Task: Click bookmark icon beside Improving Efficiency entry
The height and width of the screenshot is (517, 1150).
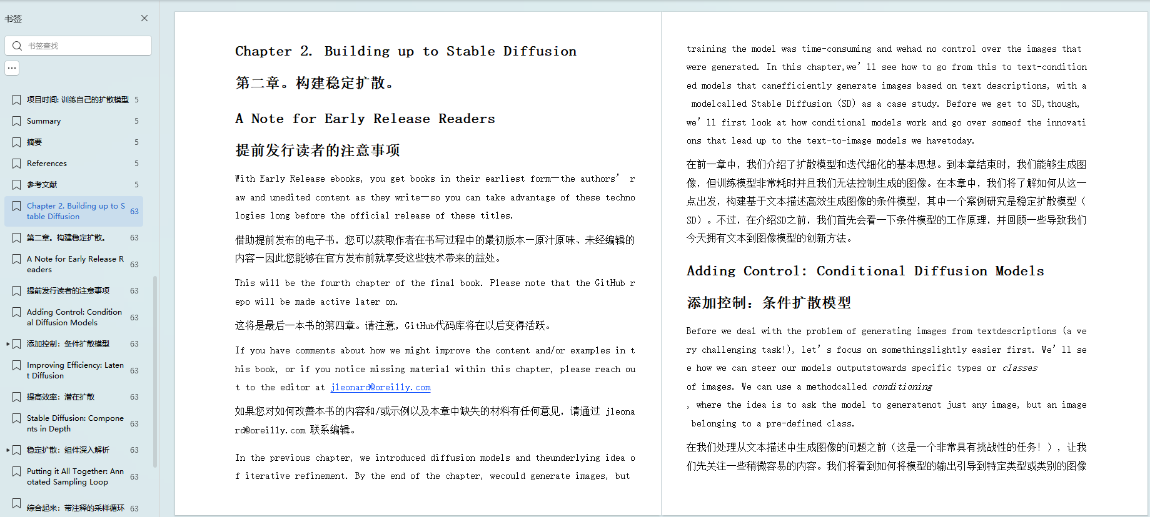Action: tap(17, 365)
